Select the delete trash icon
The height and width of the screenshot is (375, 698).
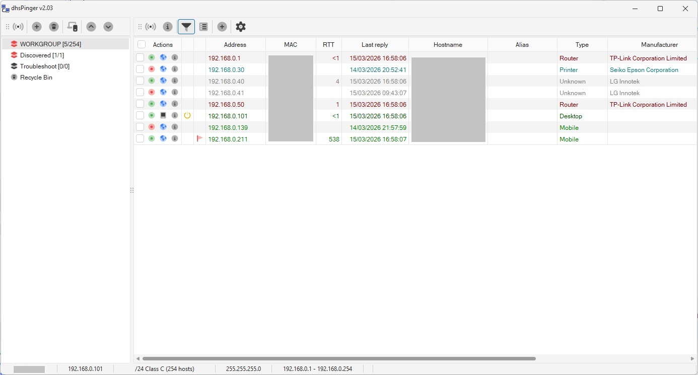click(54, 27)
